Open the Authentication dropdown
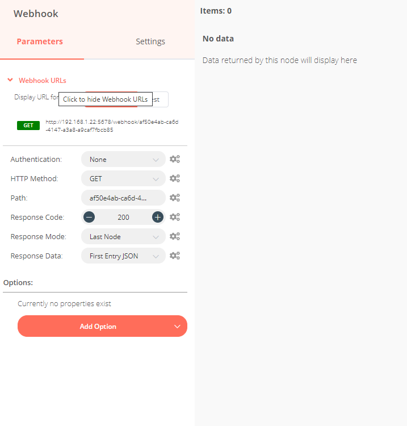Viewport: 407px width, 426px height. pos(123,160)
